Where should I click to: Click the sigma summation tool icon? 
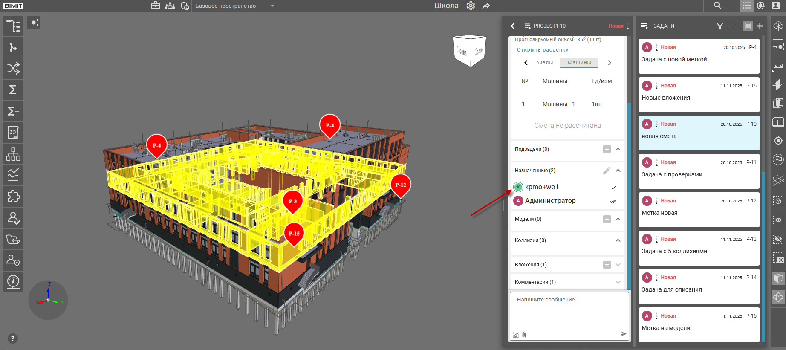click(13, 90)
